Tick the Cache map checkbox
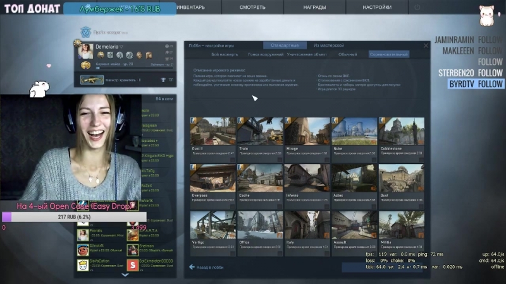Viewport: 506px width, 284px height. pyautogui.click(x=280, y=206)
